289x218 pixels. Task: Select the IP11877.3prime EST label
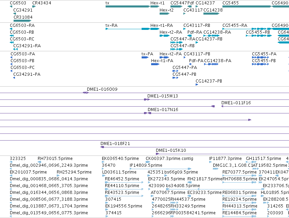[225, 159]
